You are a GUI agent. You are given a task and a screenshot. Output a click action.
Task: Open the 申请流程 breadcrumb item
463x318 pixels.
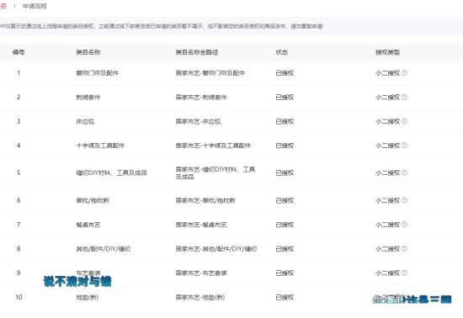coord(35,6)
